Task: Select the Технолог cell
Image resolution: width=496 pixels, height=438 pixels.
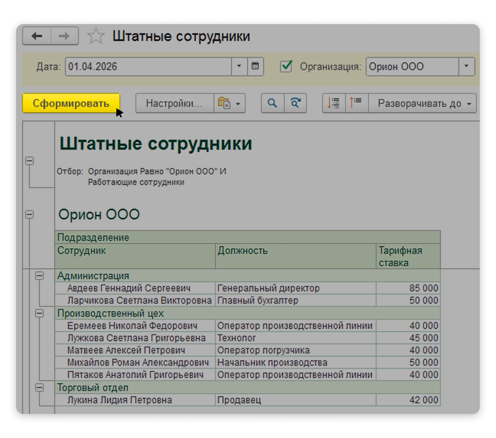Action: [x=296, y=338]
